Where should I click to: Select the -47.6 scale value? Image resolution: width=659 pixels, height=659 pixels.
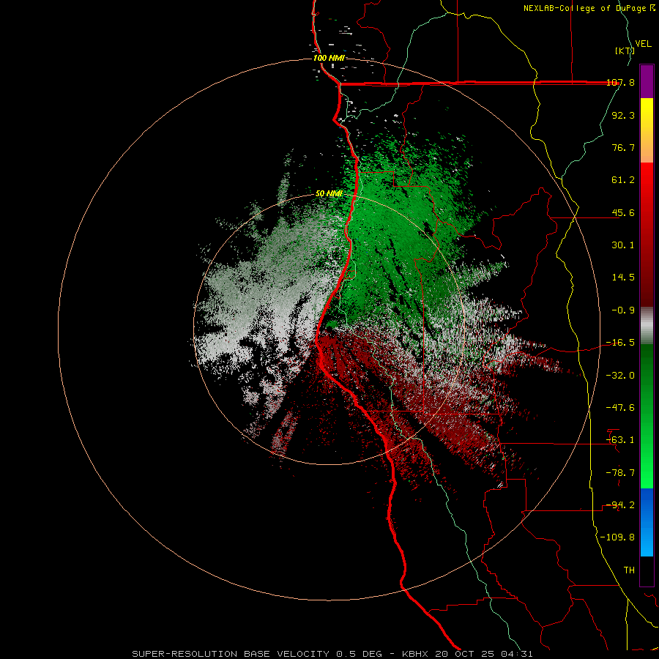pos(620,408)
